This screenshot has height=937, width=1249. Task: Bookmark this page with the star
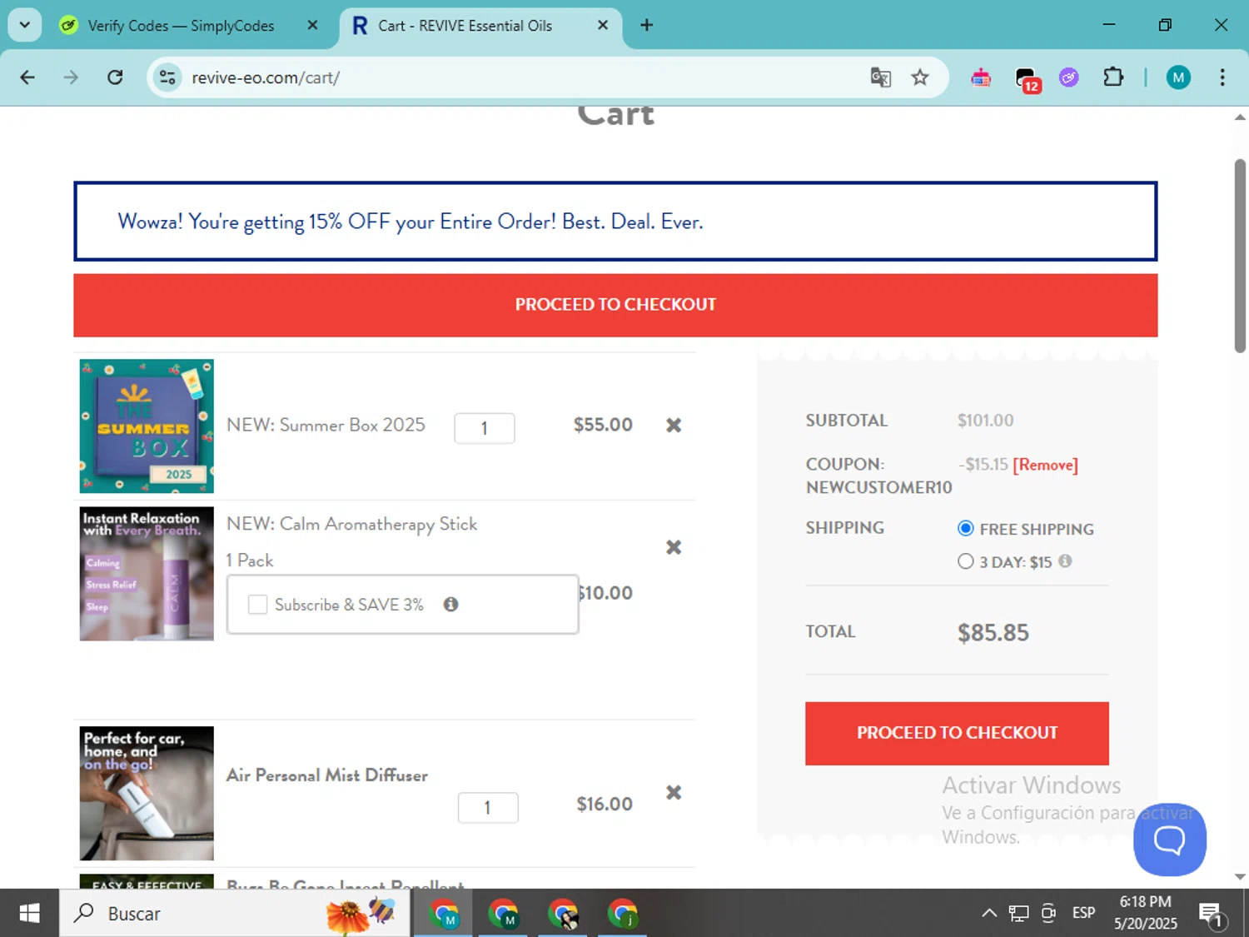[919, 77]
